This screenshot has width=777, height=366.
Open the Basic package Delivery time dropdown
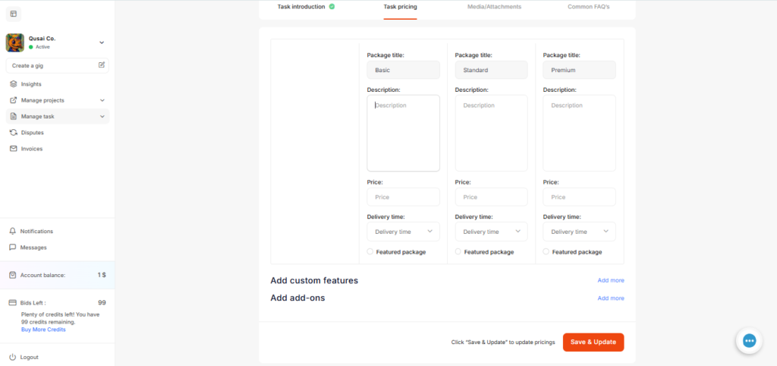[403, 232]
